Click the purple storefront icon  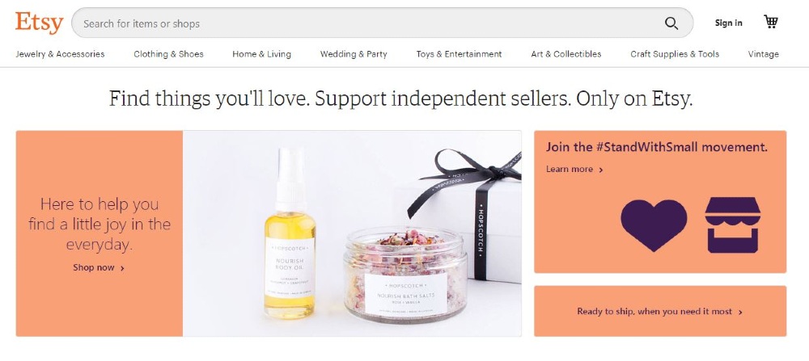click(x=733, y=225)
